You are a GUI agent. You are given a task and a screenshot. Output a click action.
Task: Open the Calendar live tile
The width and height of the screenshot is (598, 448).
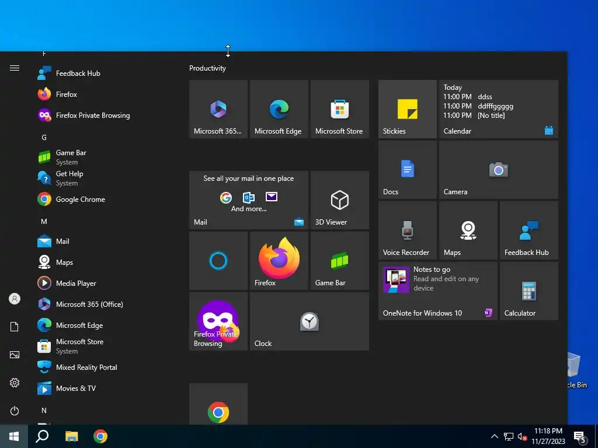pyautogui.click(x=499, y=109)
